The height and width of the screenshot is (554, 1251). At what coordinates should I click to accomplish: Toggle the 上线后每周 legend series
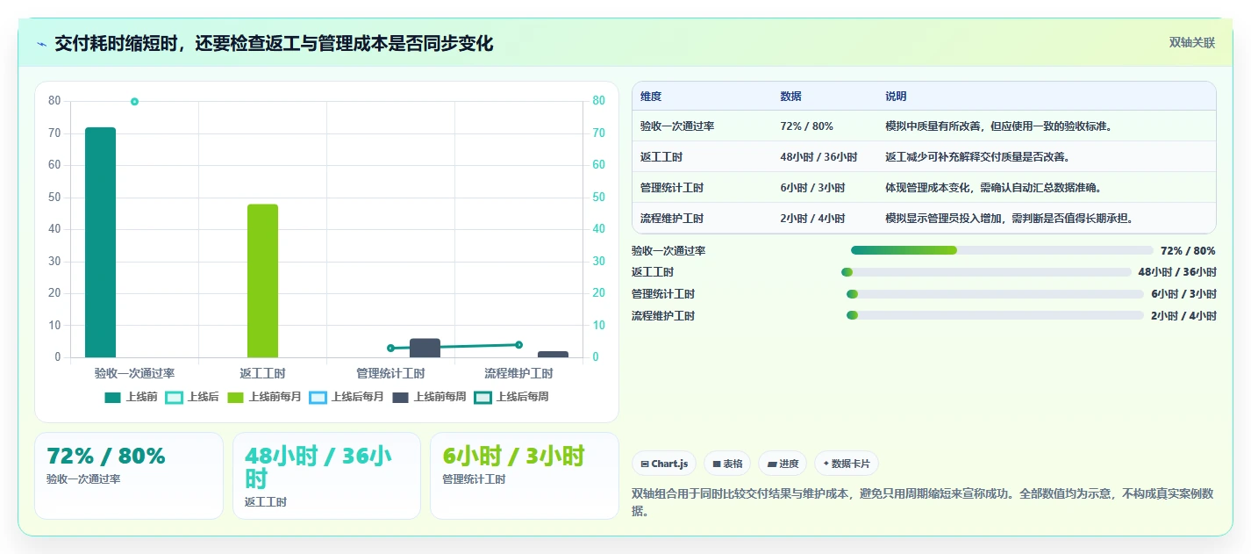point(511,397)
